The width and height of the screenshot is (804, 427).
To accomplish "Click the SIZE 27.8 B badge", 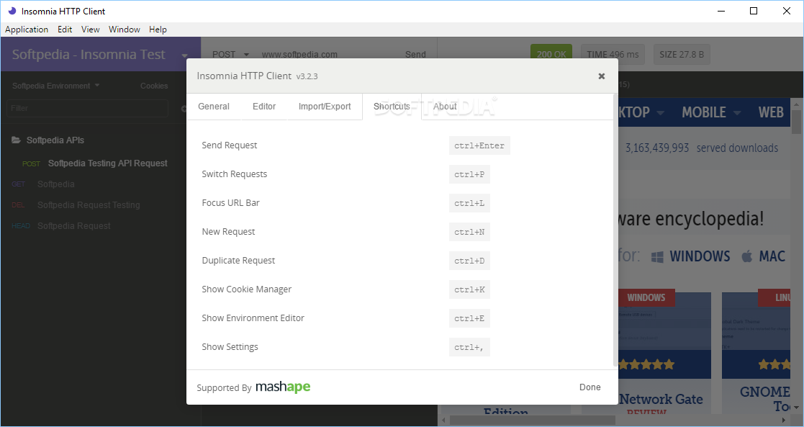I will point(682,55).
